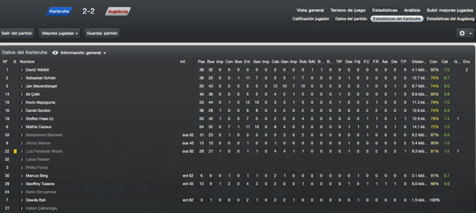This screenshot has width=476, height=213.
Task: Click info icon next to Hakan Çalhanoglu
Action: click(x=22, y=208)
